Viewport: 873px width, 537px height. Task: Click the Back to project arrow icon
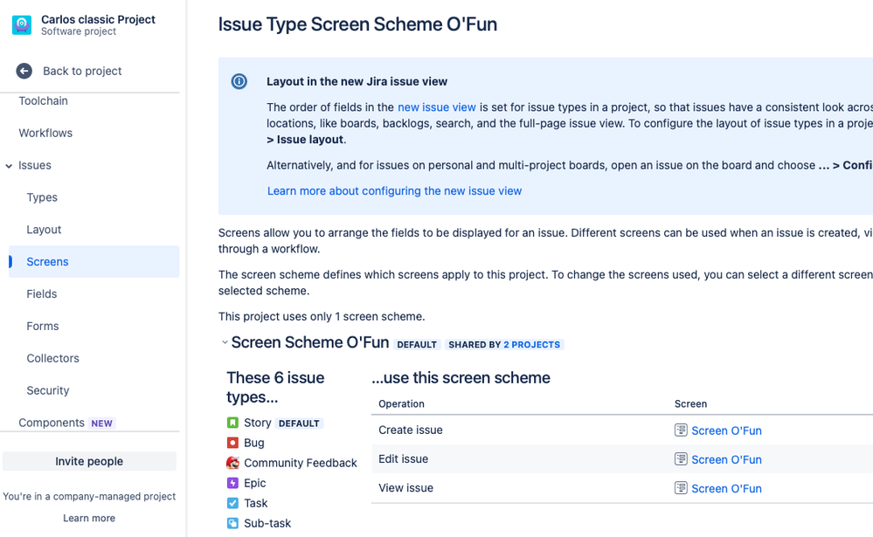(x=24, y=71)
